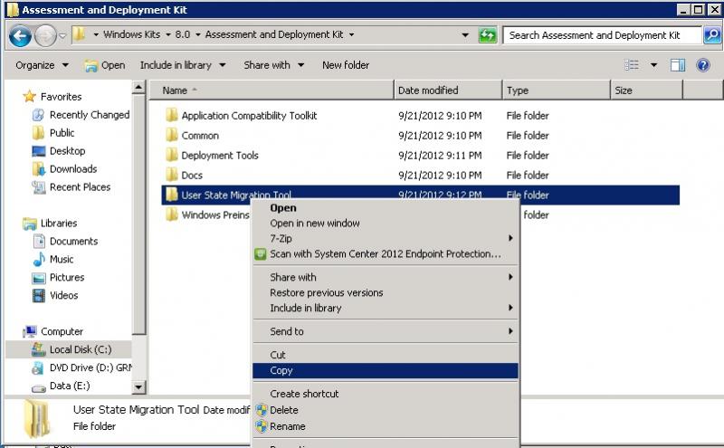
Task: Click navigation pane scroll up arrow
Action: click(x=138, y=87)
